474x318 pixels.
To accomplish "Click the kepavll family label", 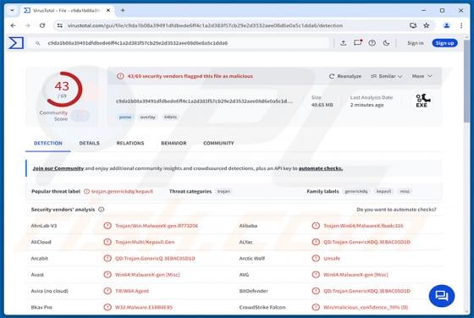I will click(383, 191).
